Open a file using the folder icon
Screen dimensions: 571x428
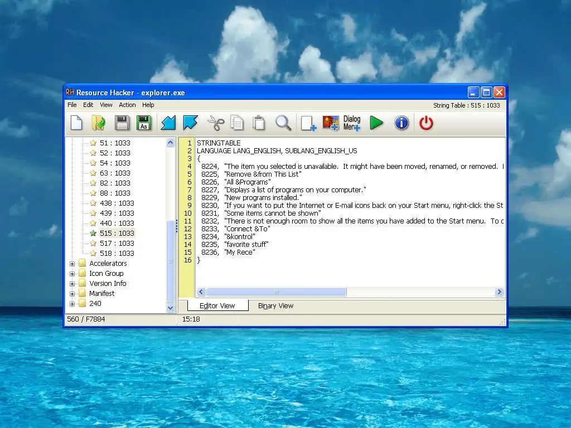(x=98, y=123)
